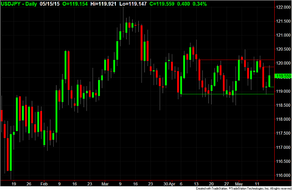Click the USDJPY - Daily chart title
The width and height of the screenshot is (292, 190).
point(19,4)
